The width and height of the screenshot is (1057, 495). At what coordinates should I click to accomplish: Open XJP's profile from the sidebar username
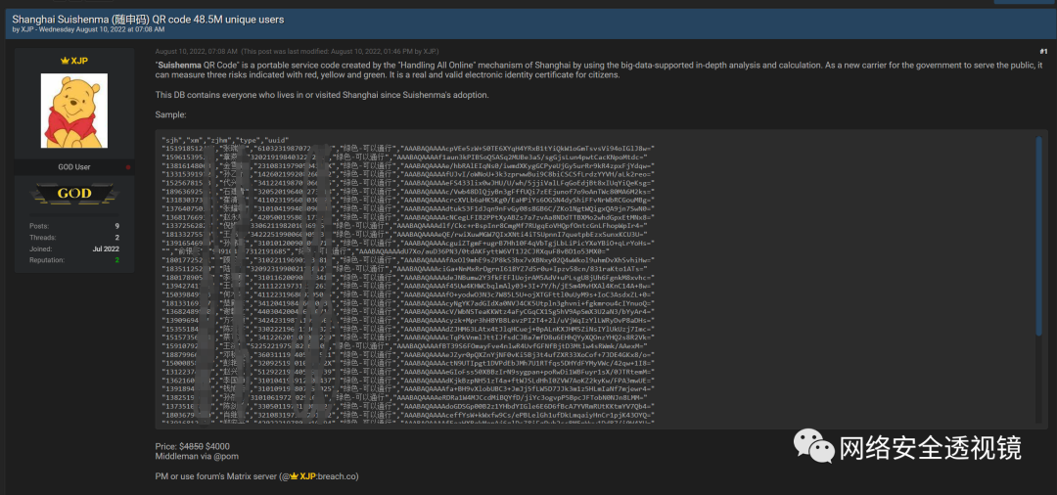[79, 61]
